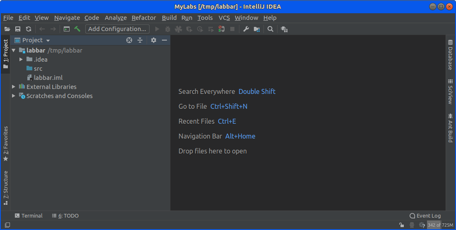Expand the .idea folder
This screenshot has width=456, height=230.
tap(21, 59)
